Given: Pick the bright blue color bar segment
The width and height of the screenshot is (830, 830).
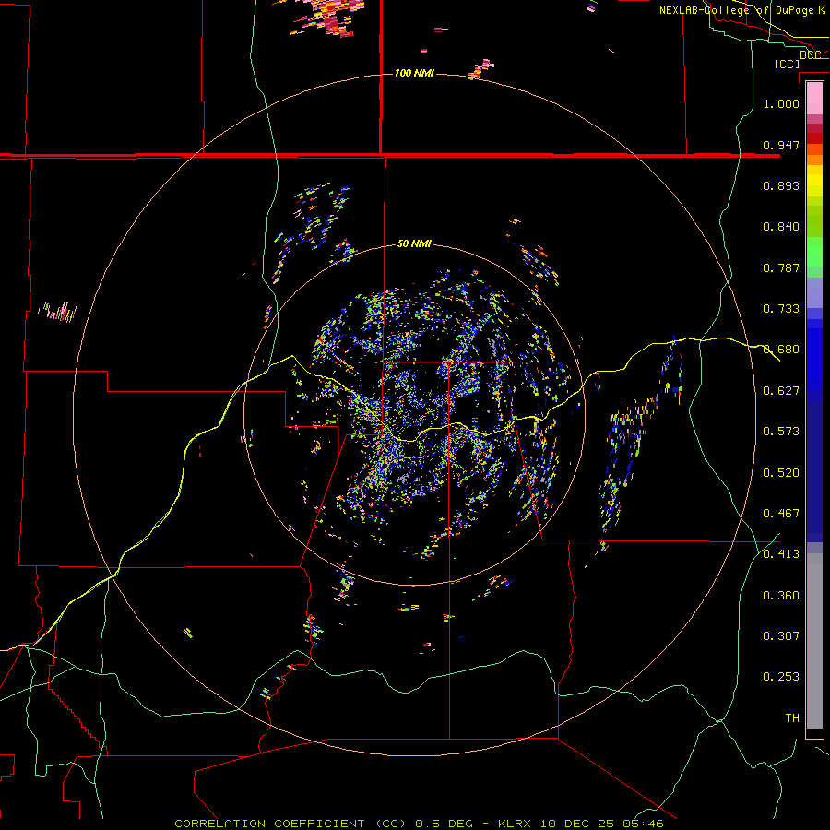Looking at the screenshot, I should 814,360.
